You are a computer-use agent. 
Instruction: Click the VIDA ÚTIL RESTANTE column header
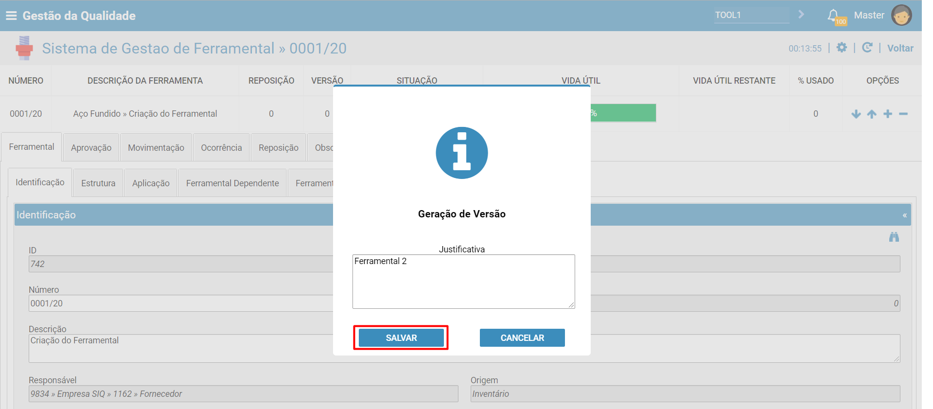[x=734, y=81]
